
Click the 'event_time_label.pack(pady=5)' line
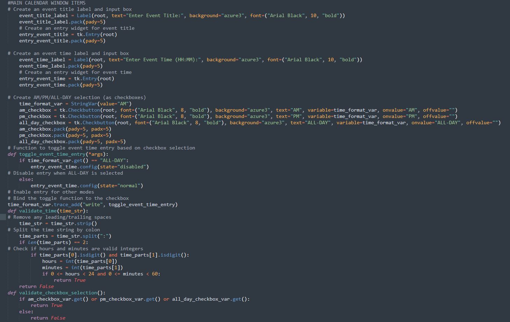[x=61, y=66]
